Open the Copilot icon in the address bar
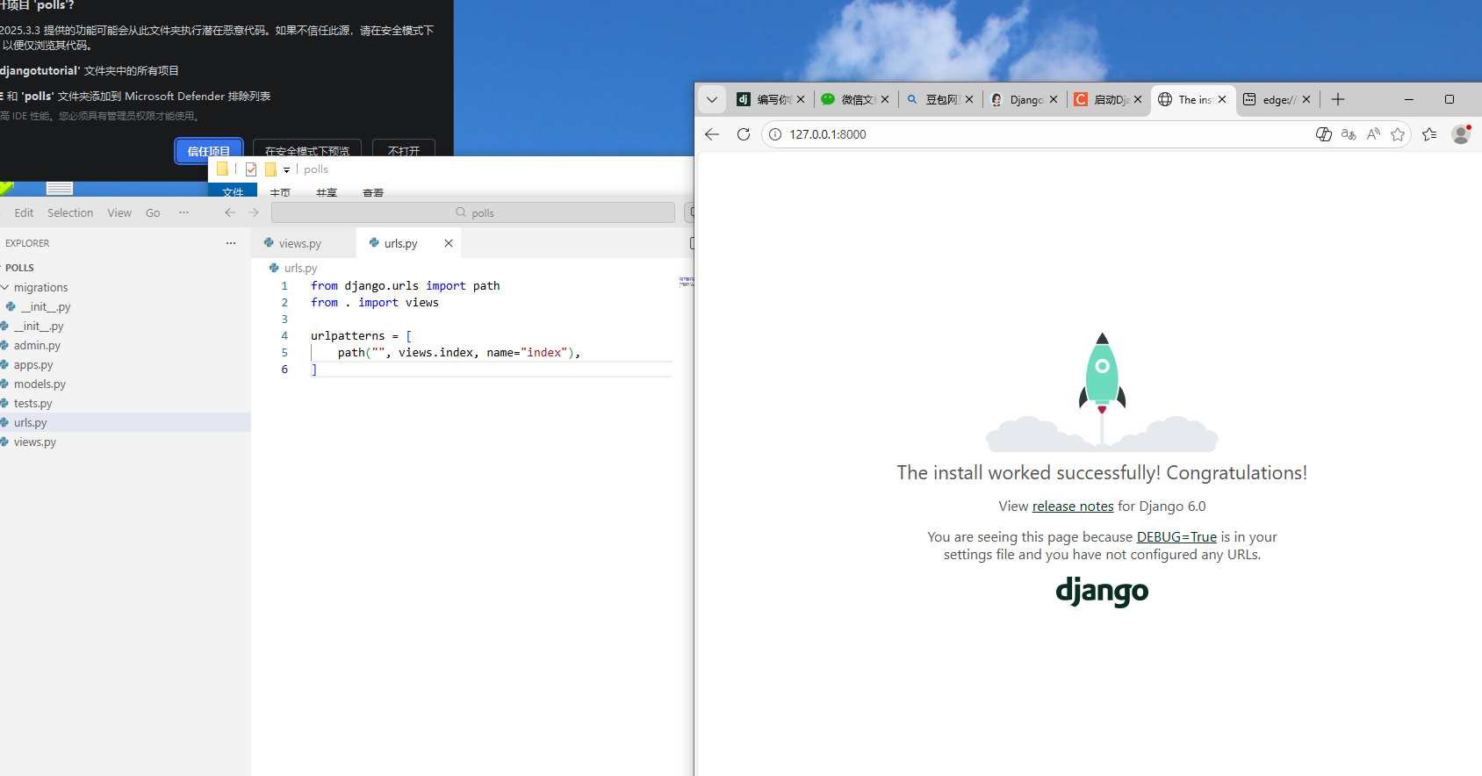 pyautogui.click(x=1324, y=134)
